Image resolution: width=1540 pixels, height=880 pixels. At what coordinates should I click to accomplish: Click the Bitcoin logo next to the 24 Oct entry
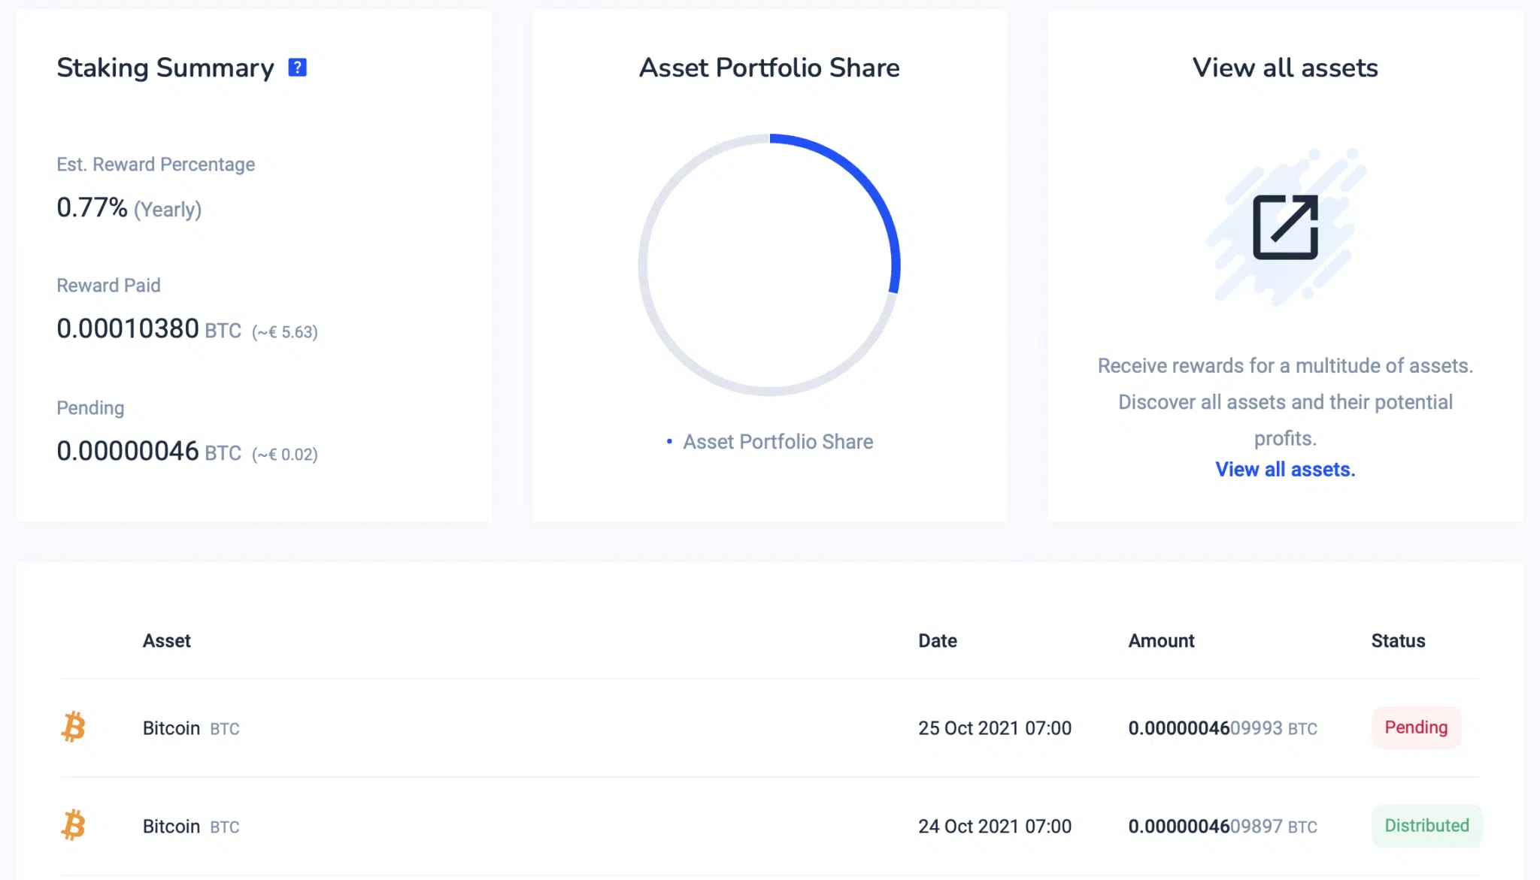pyautogui.click(x=74, y=826)
